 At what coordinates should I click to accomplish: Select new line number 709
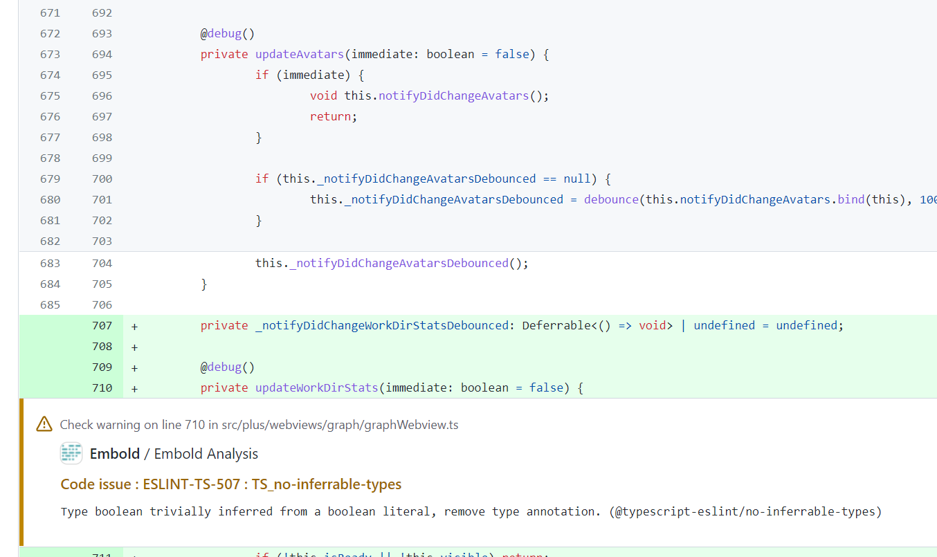pyautogui.click(x=102, y=367)
